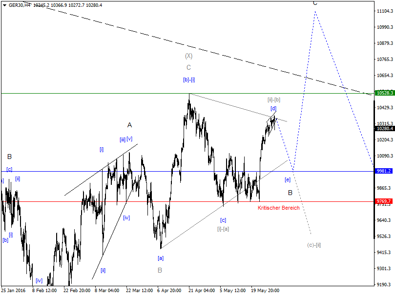The image size is (395, 296).
Task: Click the red 9769.7 price level label
Action: pos(384,200)
